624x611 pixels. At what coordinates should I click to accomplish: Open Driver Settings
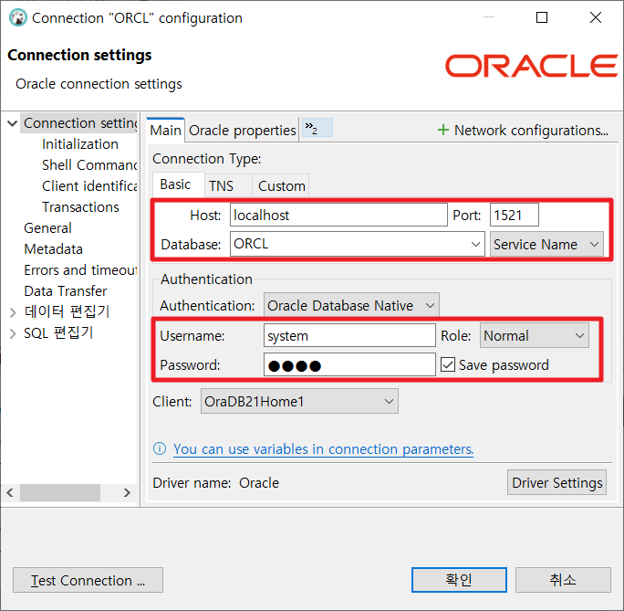click(x=556, y=482)
